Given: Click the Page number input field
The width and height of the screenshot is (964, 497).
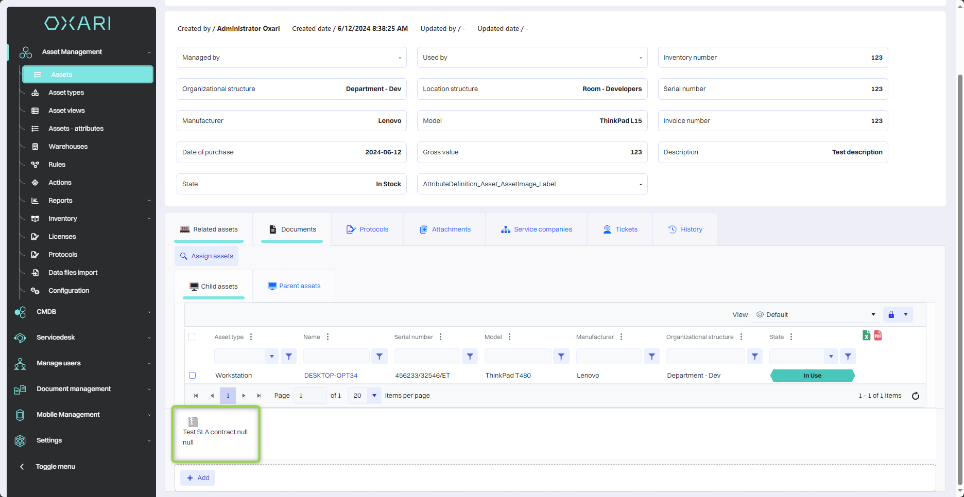Looking at the screenshot, I should click(x=309, y=396).
